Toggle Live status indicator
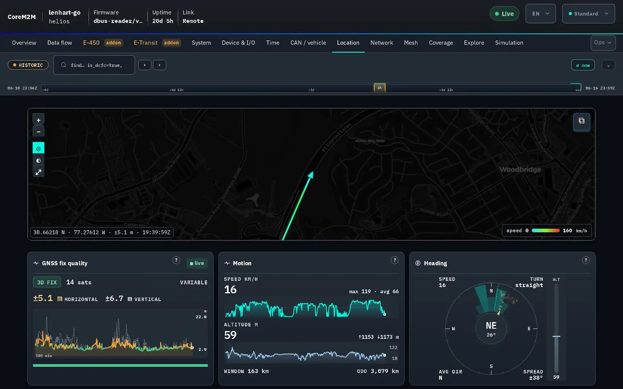 coord(504,14)
